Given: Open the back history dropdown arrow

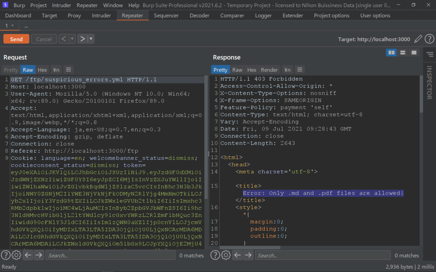Looking at the screenshot, I should (x=72, y=39).
